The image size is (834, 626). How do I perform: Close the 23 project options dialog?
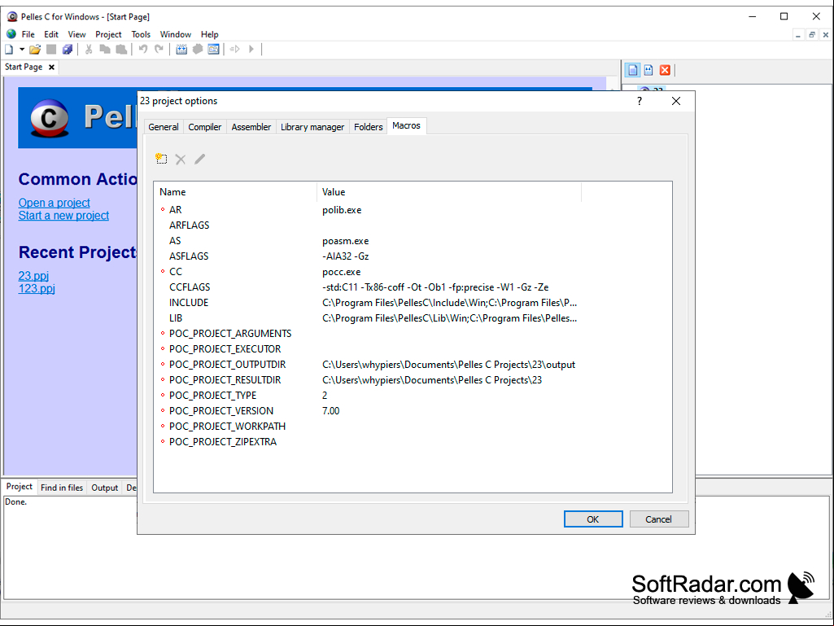676,101
